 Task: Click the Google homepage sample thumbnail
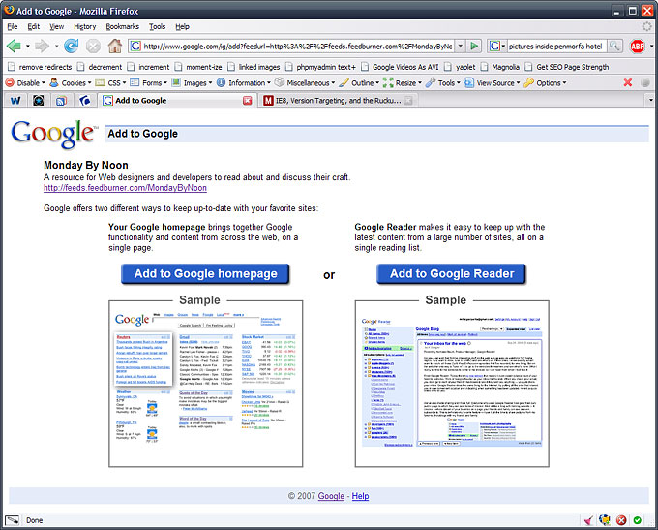[x=205, y=384]
